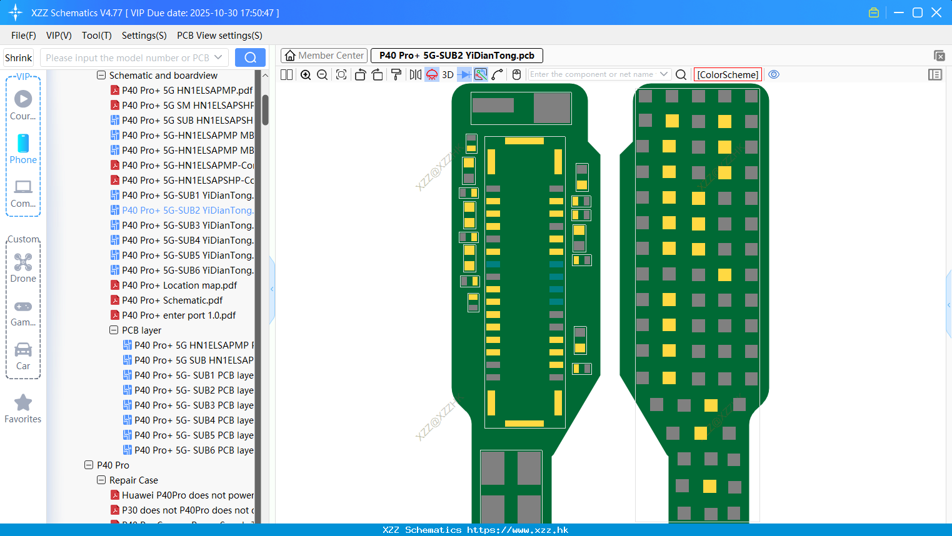Image resolution: width=952 pixels, height=536 pixels.
Task: Select the Car category
Action: (x=23, y=356)
